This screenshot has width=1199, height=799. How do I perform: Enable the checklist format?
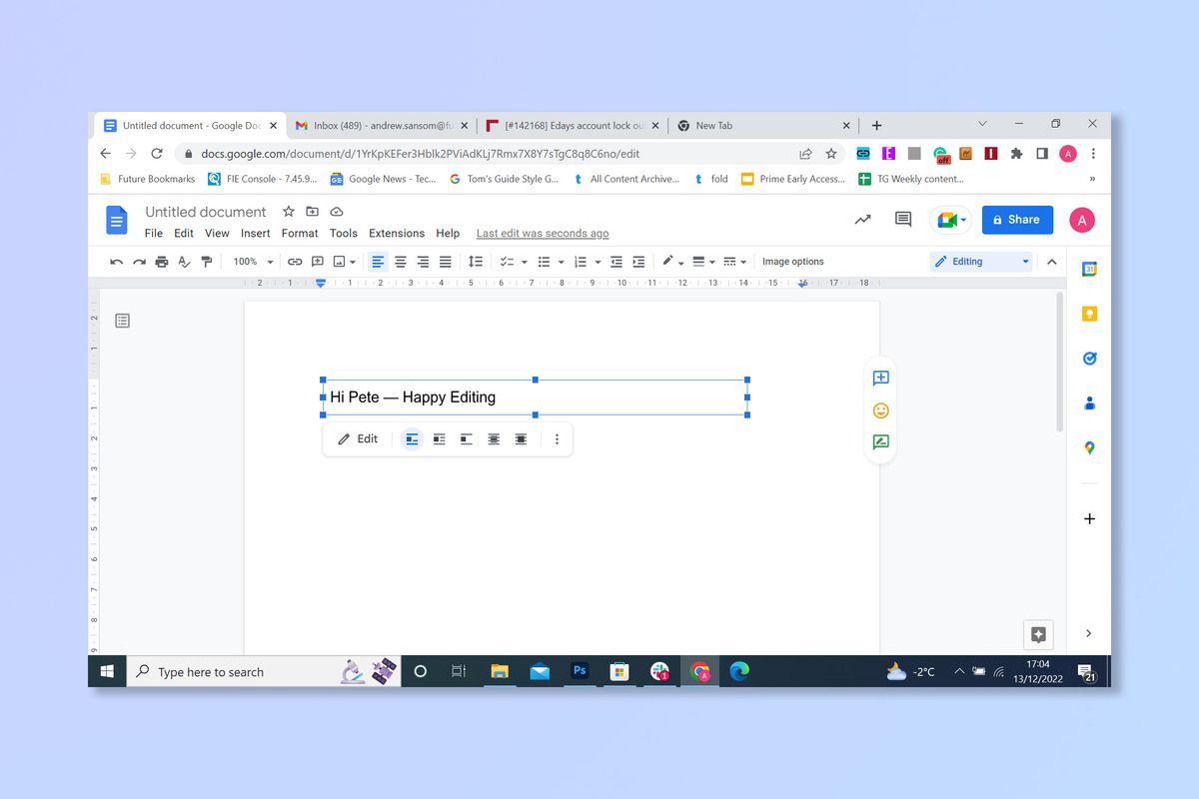pyautogui.click(x=509, y=261)
